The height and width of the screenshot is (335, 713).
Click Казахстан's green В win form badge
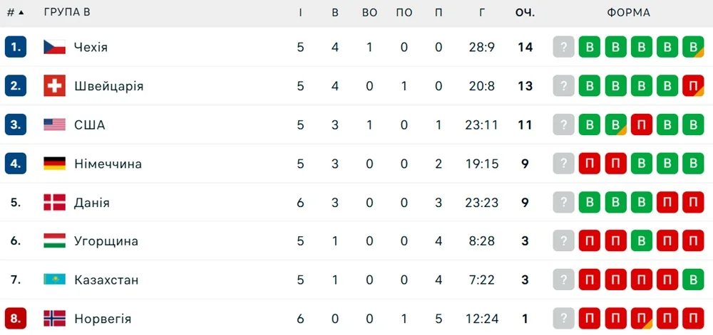point(692,280)
